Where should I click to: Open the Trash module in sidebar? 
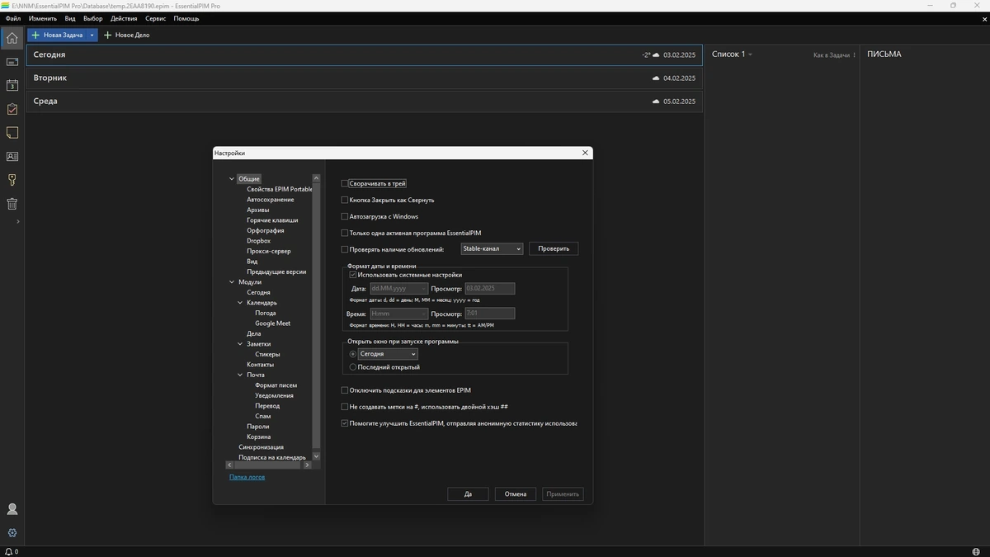12,204
